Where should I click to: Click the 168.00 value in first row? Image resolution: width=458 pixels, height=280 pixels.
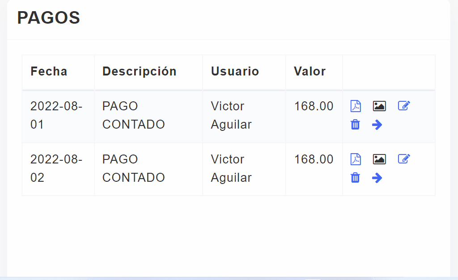pos(314,106)
